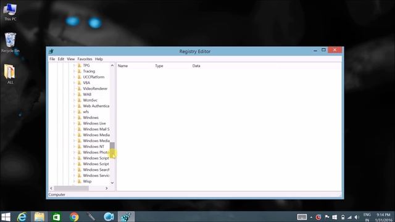The image size is (395, 222).
Task: Open Action Center flag icon
Action: tap(327, 217)
